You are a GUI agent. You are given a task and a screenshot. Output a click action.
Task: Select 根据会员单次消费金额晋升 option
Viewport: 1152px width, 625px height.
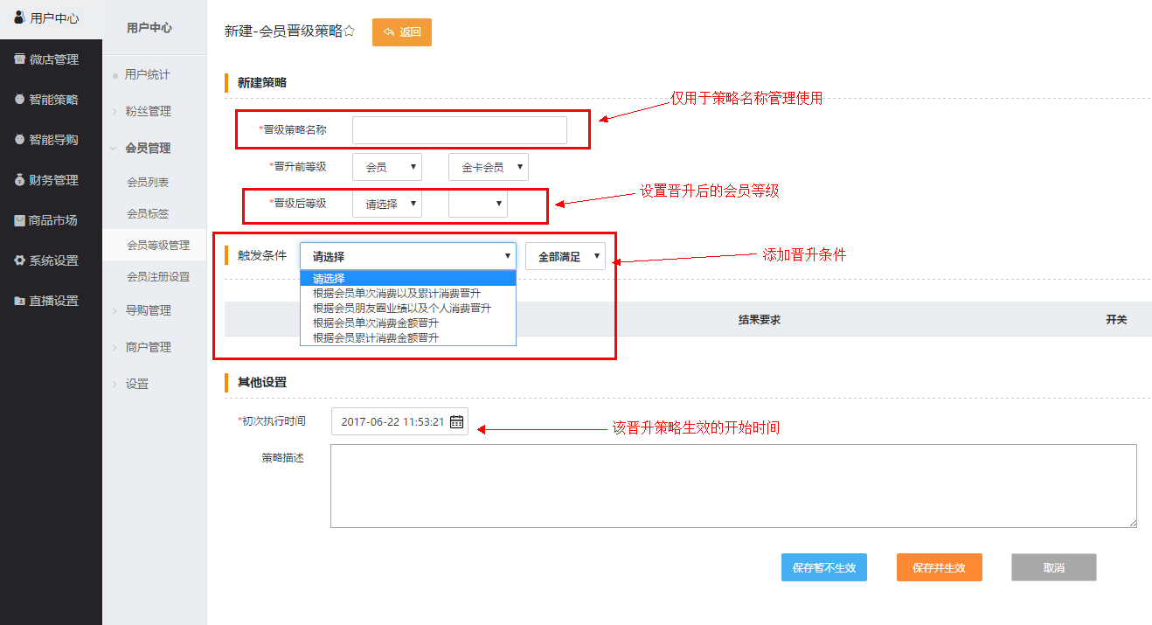[x=376, y=323]
